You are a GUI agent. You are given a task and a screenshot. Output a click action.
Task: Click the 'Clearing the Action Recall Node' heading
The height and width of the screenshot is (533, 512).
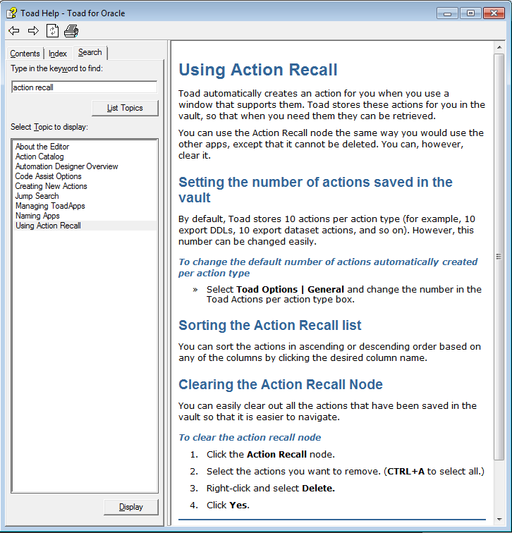[x=281, y=384]
